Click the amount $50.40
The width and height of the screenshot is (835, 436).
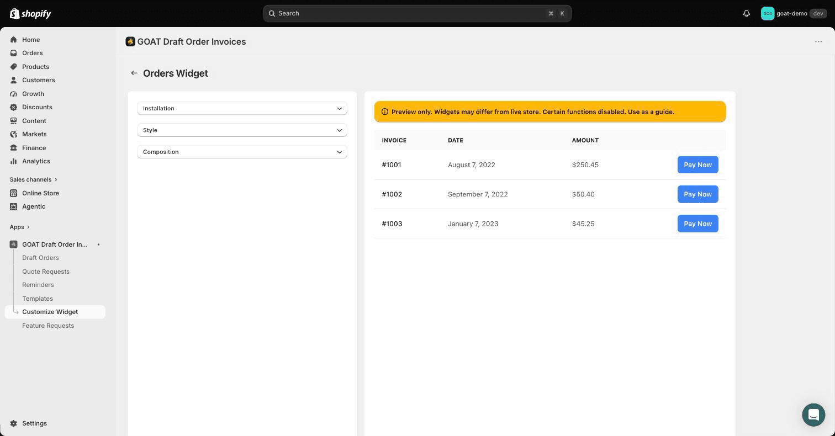click(583, 194)
